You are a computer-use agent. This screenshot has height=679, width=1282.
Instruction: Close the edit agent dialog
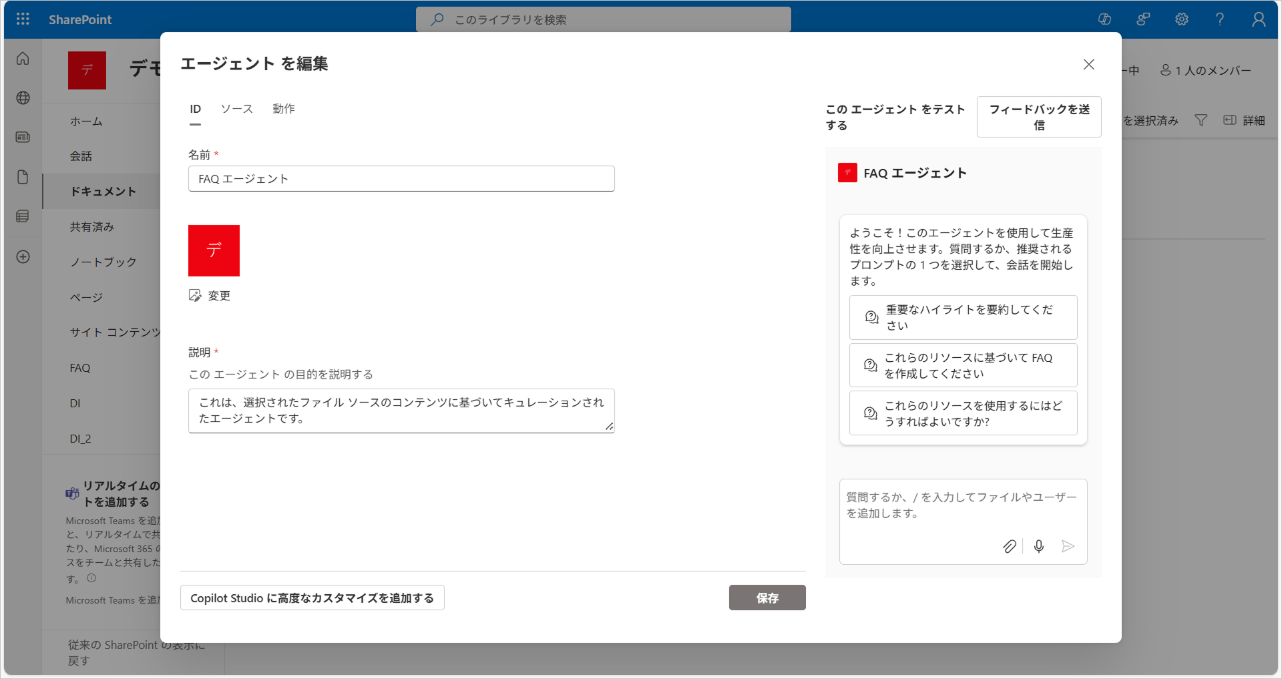pos(1089,64)
